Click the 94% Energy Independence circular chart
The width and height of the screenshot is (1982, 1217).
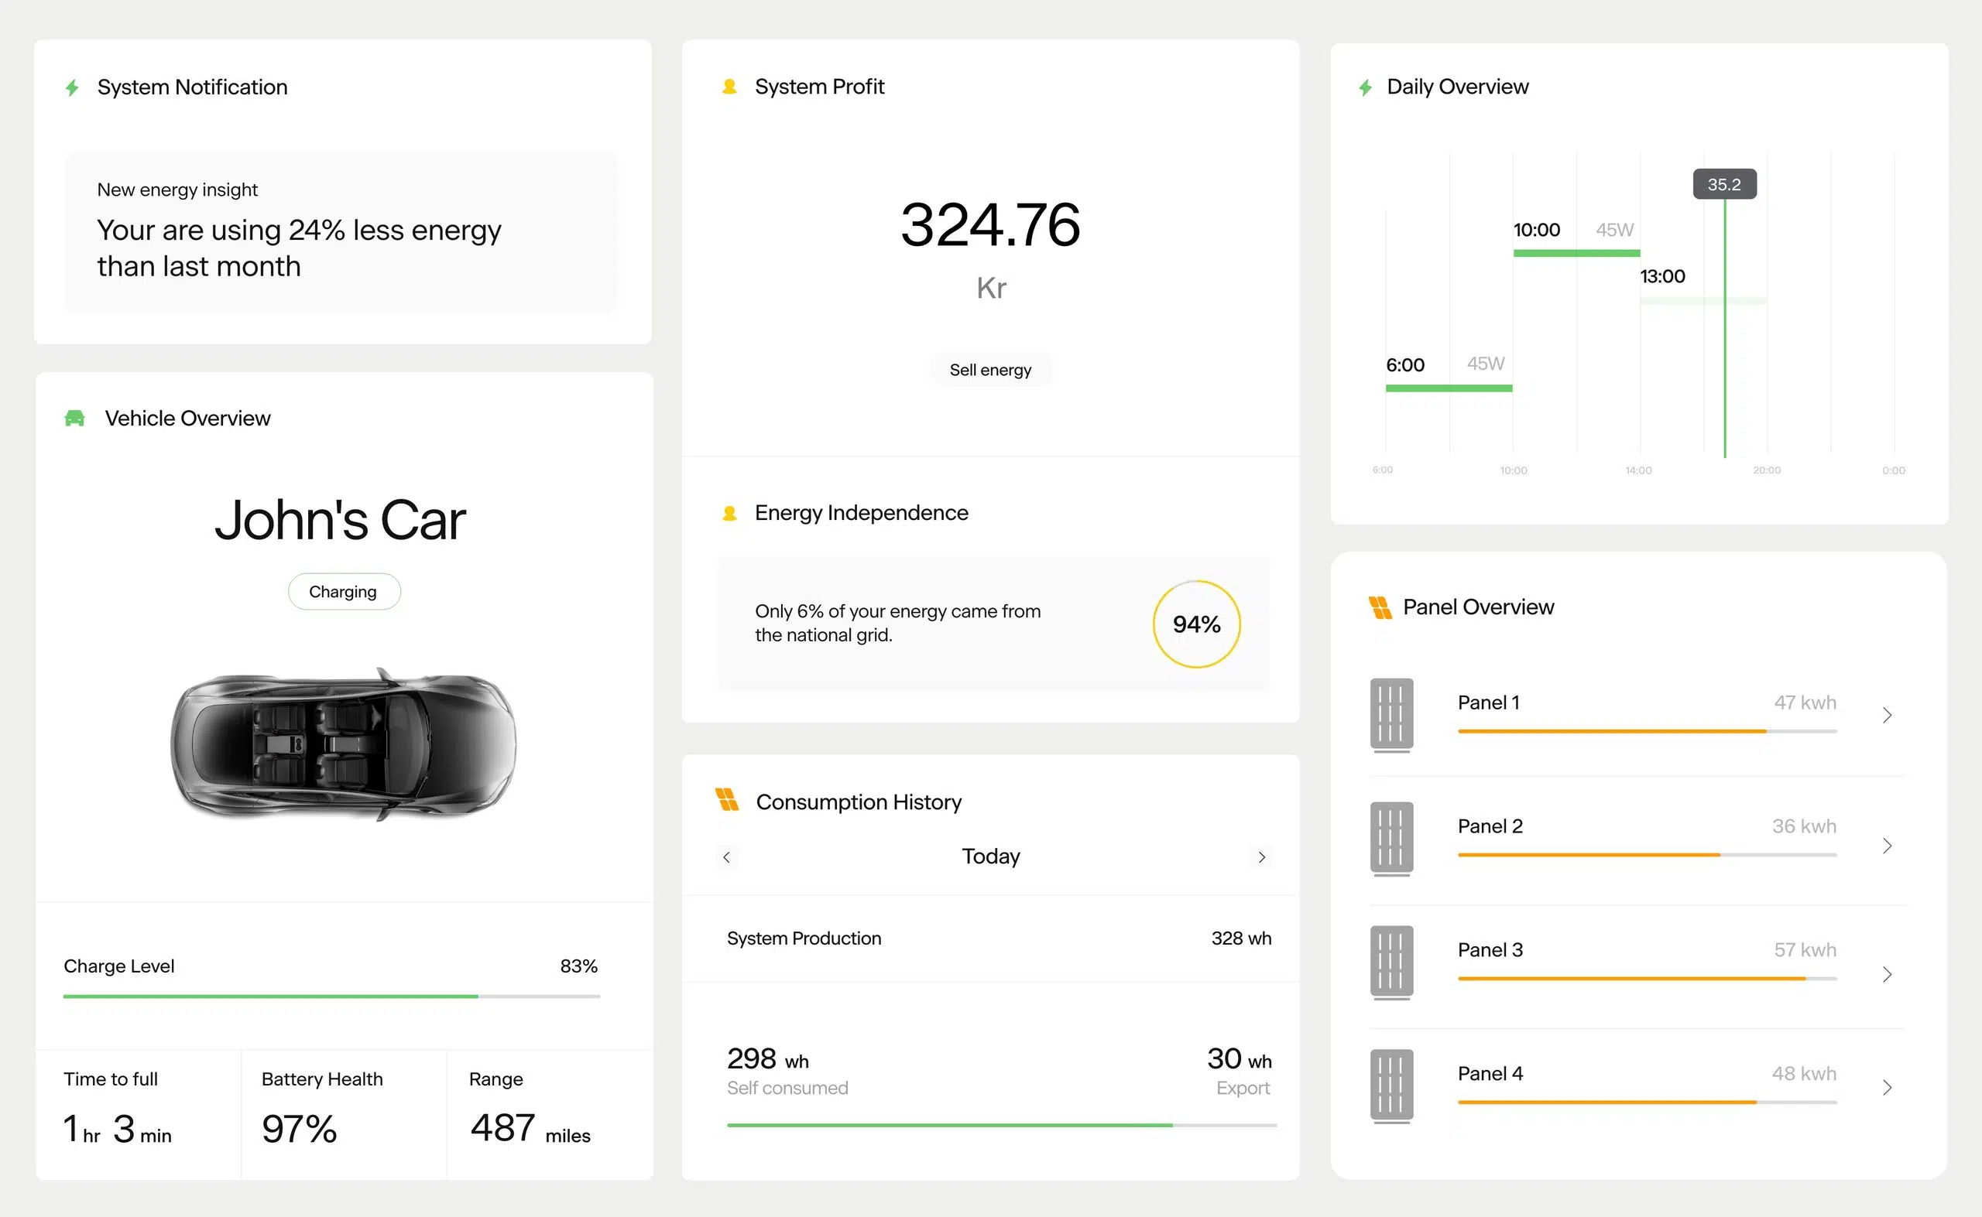[1193, 624]
